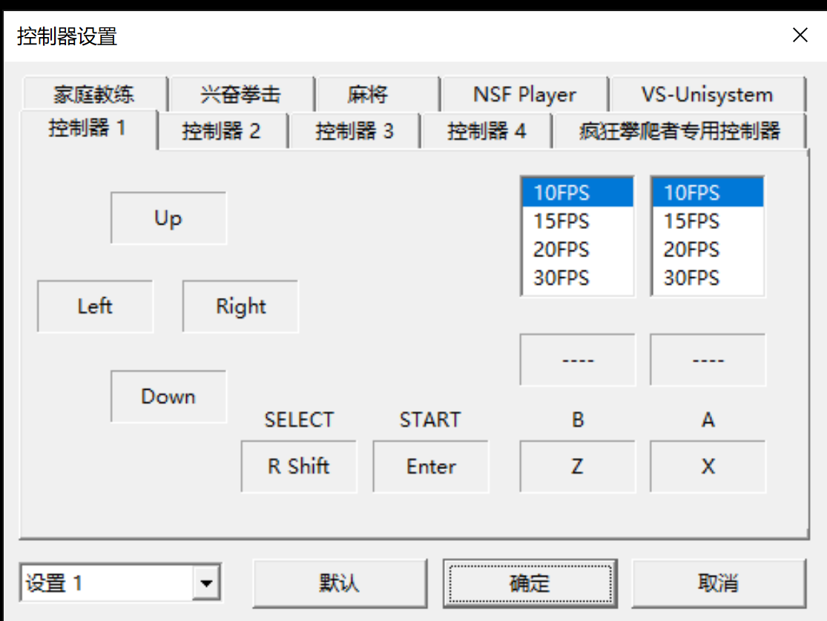This screenshot has width=827, height=621.
Task: Rebind SELECT via R Shift button
Action: [299, 467]
